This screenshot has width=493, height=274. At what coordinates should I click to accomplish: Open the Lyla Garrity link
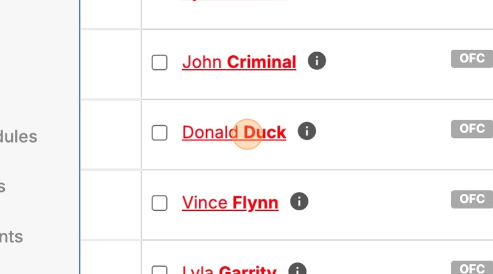click(229, 270)
